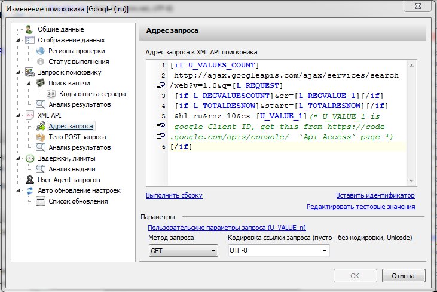Click the globe icon for Регионы проверки

tap(41, 51)
